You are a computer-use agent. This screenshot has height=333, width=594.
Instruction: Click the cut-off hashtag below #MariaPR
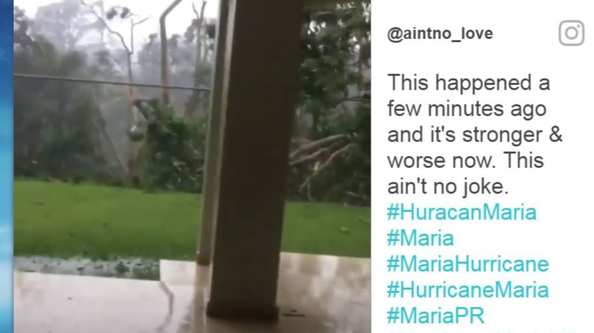coord(483,331)
